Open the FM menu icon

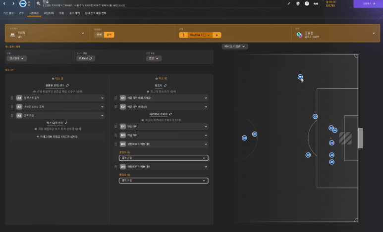[x=316, y=3]
